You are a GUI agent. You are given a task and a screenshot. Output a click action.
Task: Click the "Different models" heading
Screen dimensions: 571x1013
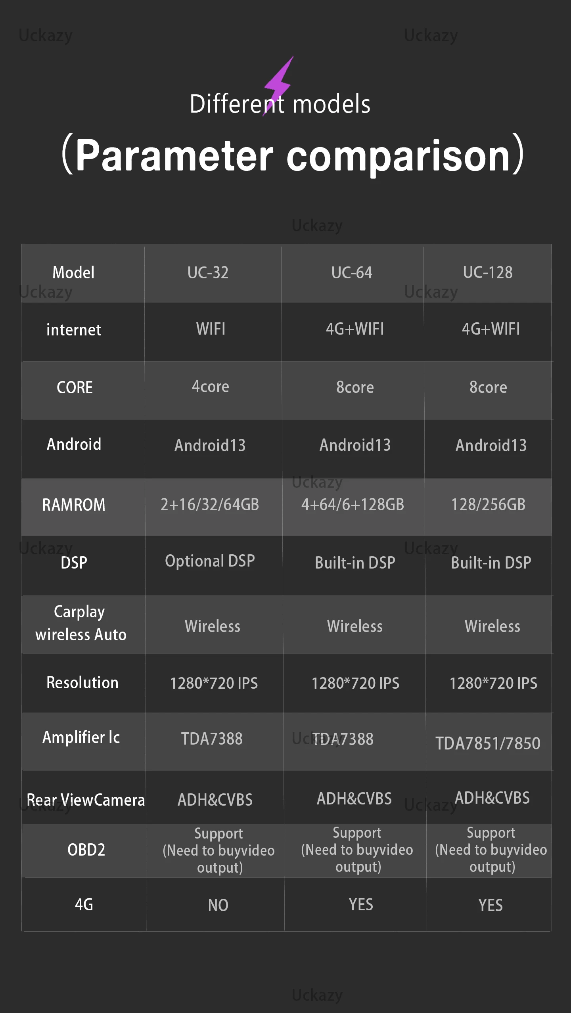coord(280,104)
